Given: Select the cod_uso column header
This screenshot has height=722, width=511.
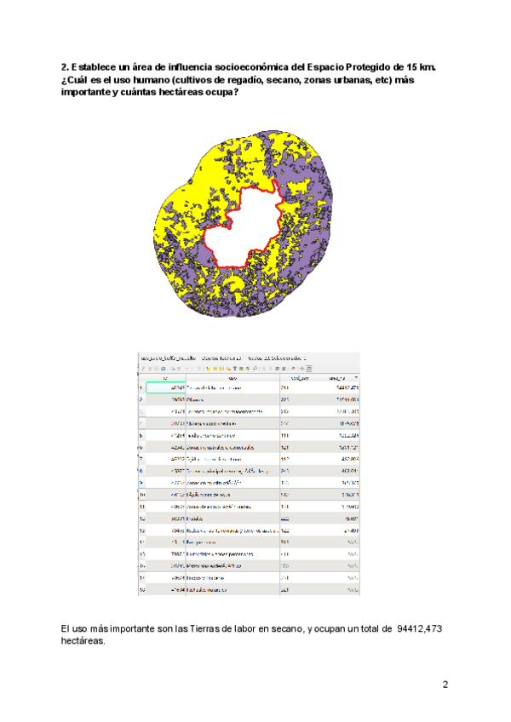Looking at the screenshot, I should pyautogui.click(x=299, y=378).
